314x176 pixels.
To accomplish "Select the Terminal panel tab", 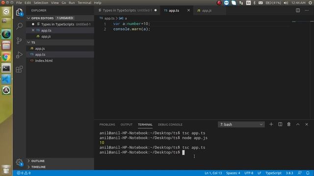I will point(145,125).
